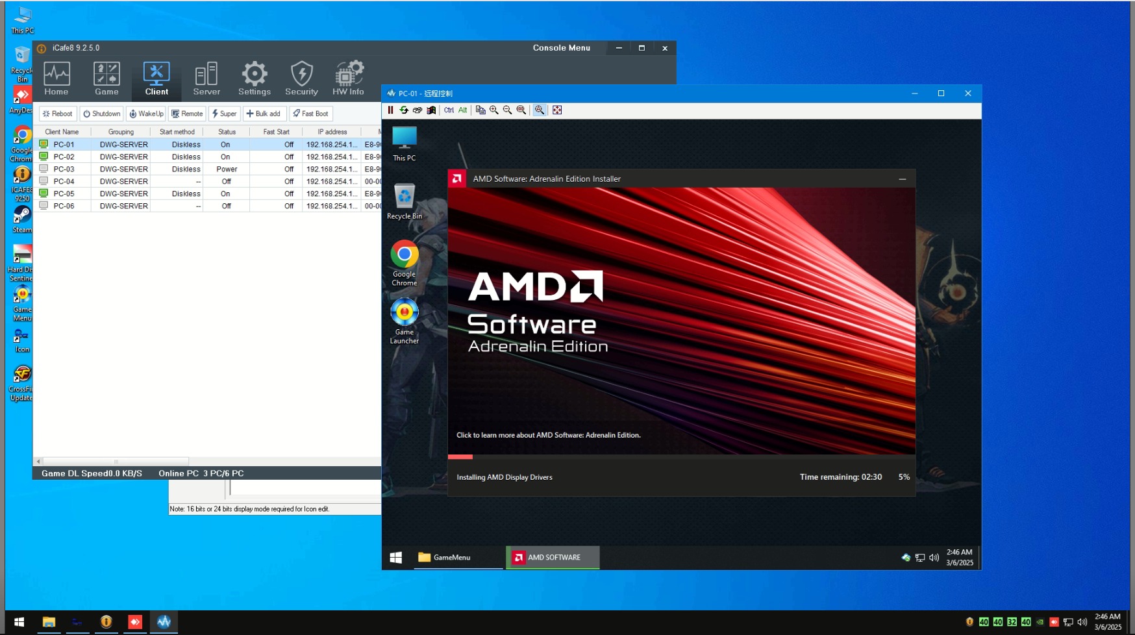Sort by IP address column header
The height and width of the screenshot is (635, 1135).
(332, 132)
